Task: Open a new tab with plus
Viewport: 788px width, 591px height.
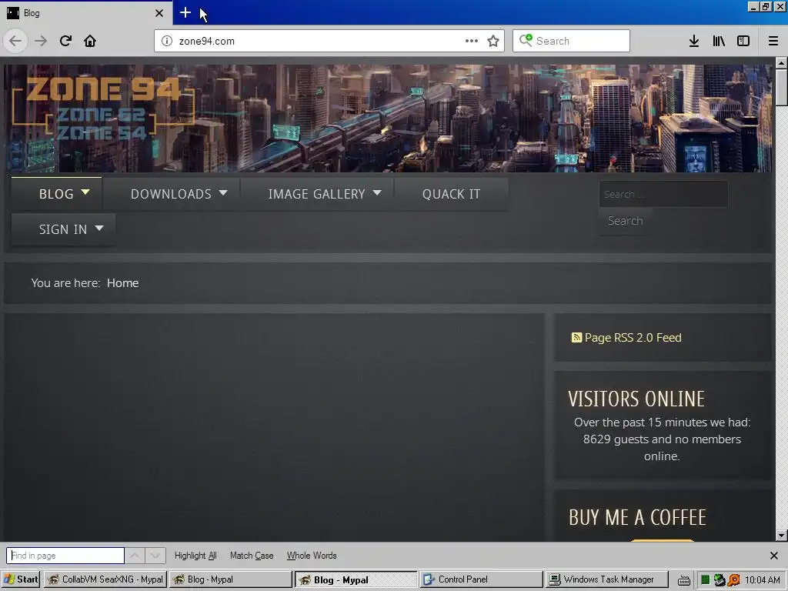Action: tap(185, 12)
